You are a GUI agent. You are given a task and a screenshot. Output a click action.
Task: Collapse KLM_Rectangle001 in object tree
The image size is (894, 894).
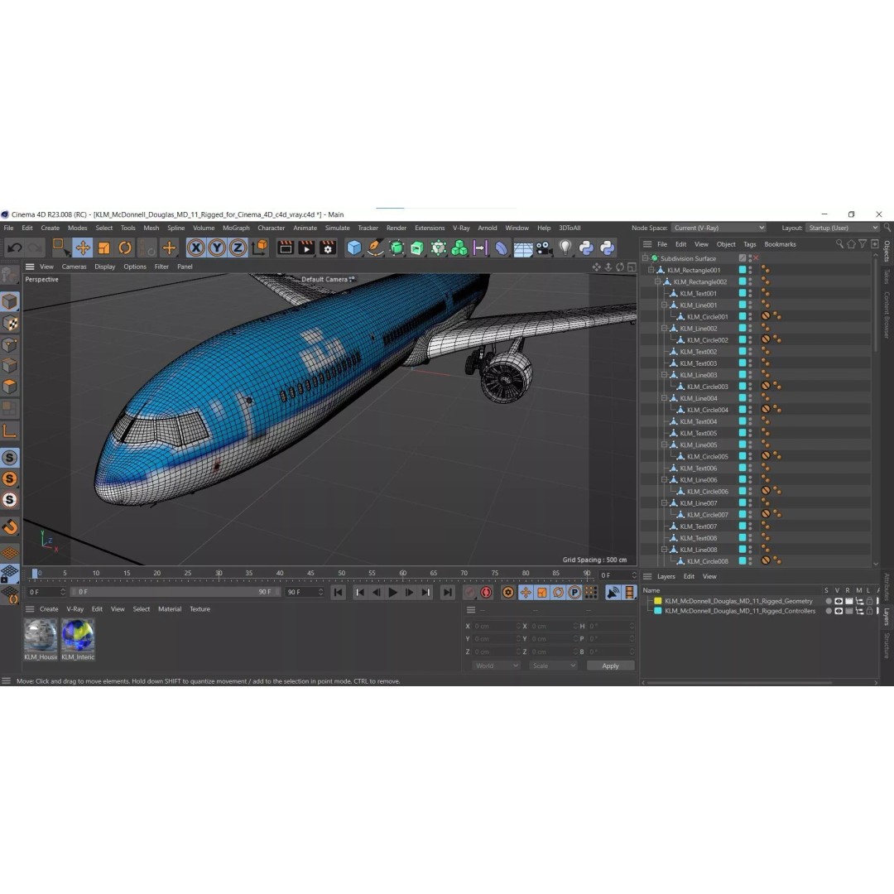[651, 270]
